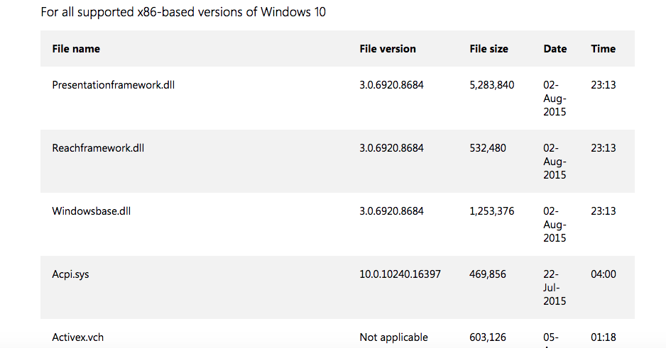Select the 'File name' column header
Image resolution: width=666 pixels, height=348 pixels.
76,49
